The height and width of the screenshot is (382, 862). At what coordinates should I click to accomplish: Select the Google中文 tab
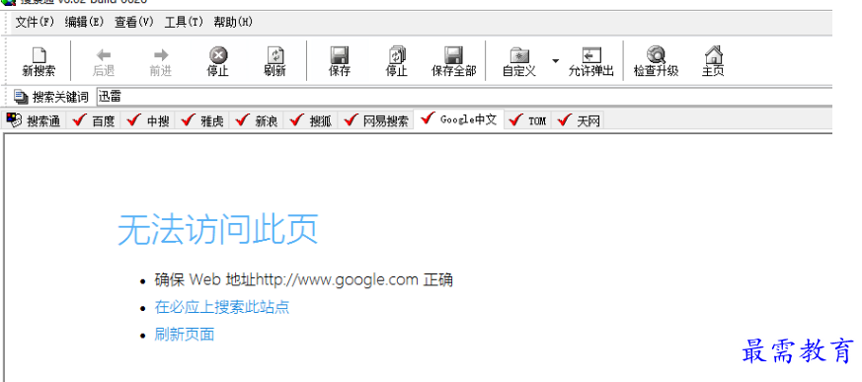(x=459, y=119)
